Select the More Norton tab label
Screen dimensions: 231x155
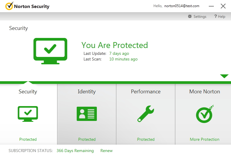[205, 92]
